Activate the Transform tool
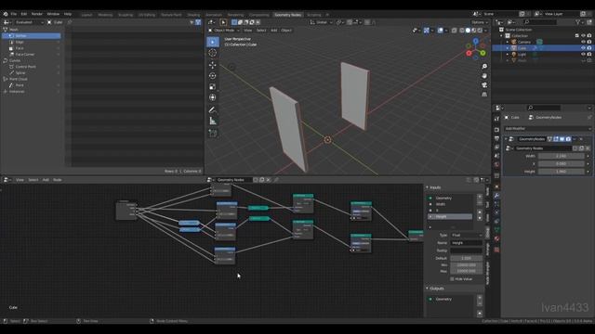 [213, 97]
